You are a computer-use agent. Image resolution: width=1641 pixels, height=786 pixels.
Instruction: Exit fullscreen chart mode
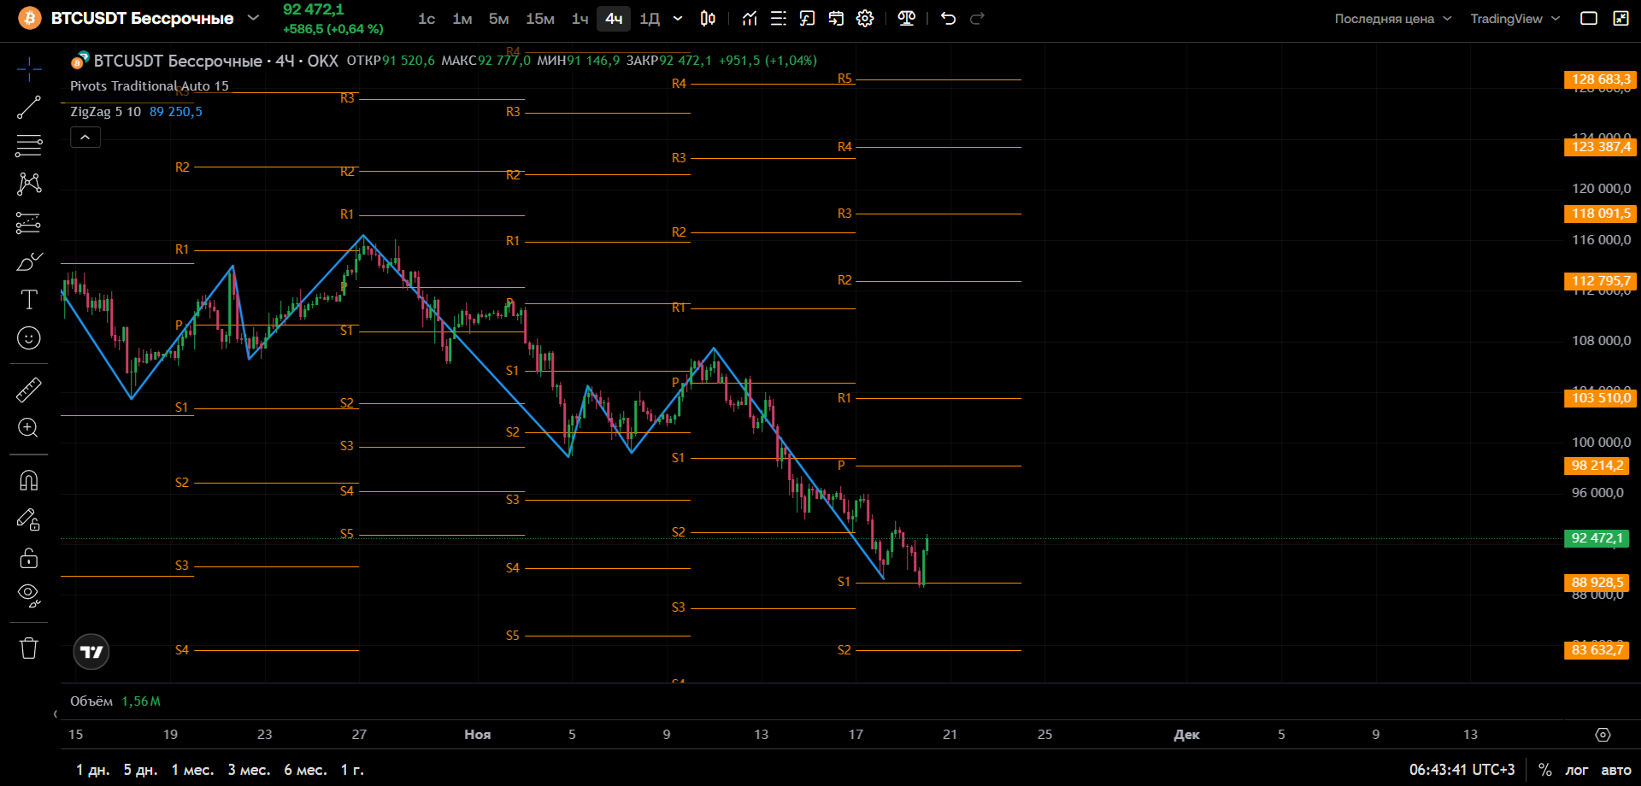1620,19
